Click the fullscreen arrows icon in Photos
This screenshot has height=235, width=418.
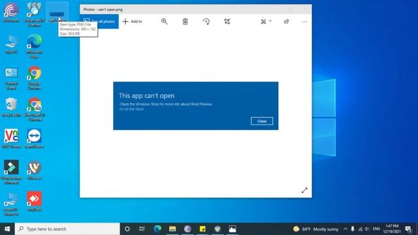(x=304, y=190)
